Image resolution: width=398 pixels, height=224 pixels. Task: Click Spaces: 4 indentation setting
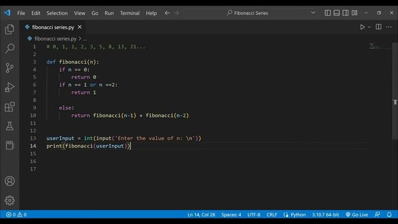231,215
